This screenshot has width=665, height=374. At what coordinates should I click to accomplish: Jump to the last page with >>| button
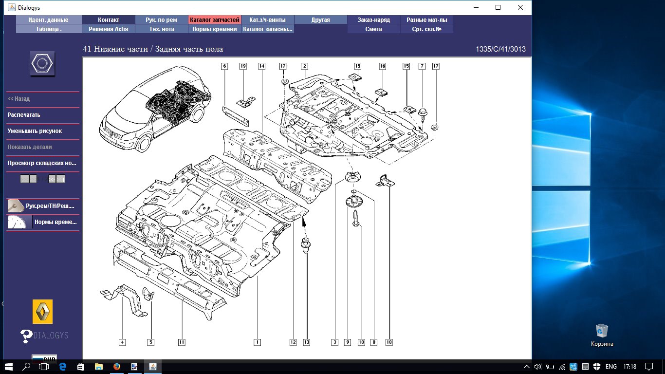[61, 179]
